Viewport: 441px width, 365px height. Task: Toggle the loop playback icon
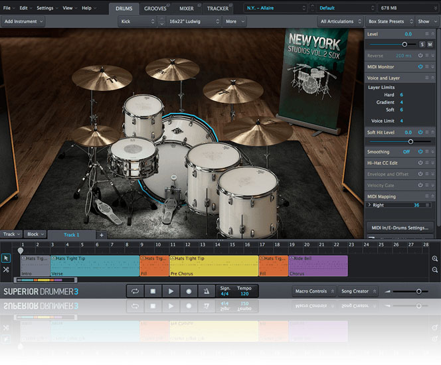135,291
